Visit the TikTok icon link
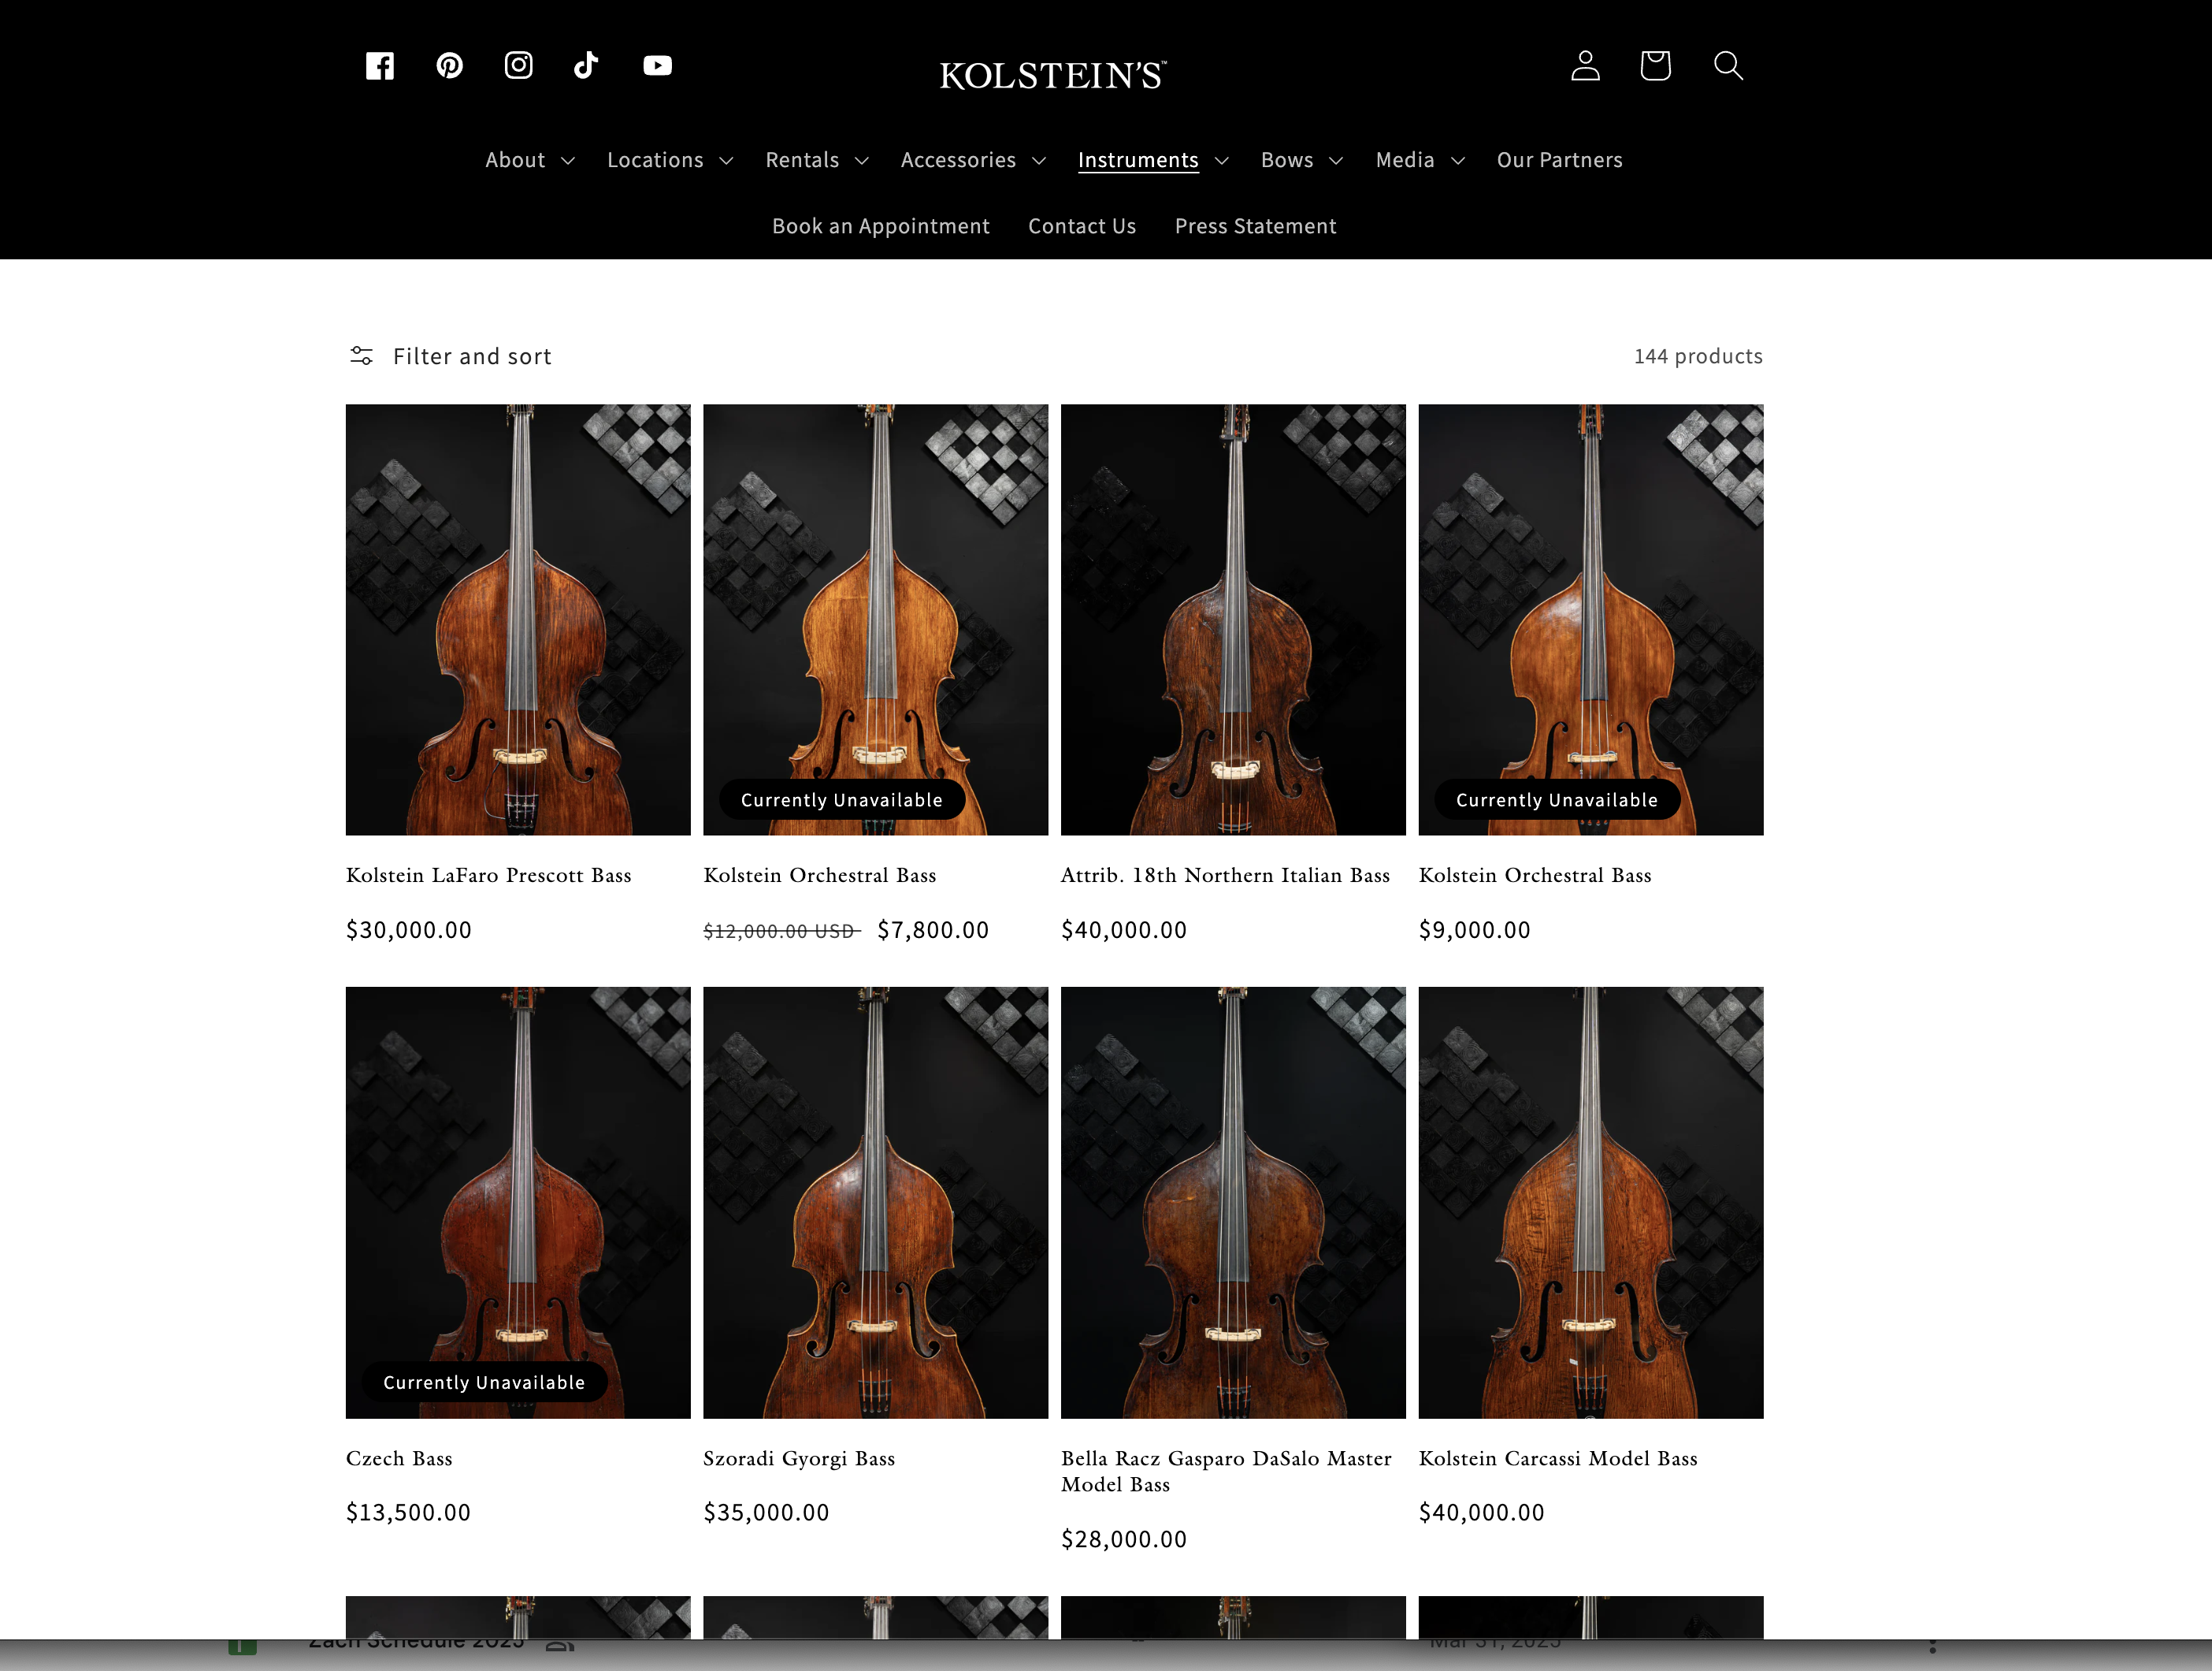 [x=586, y=66]
